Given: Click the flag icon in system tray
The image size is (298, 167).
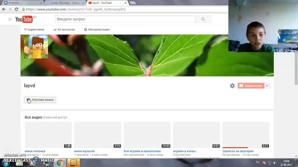Looking at the screenshot, I should click(264, 163).
